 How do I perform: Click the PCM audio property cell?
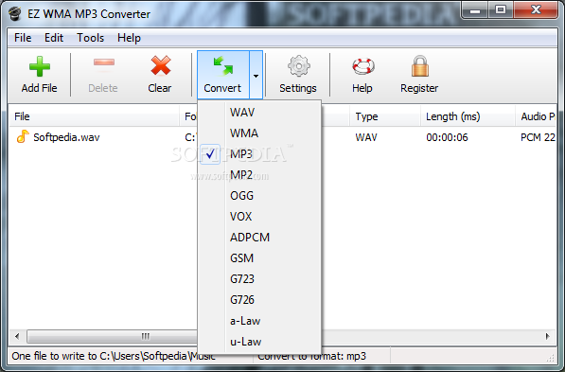(538, 137)
